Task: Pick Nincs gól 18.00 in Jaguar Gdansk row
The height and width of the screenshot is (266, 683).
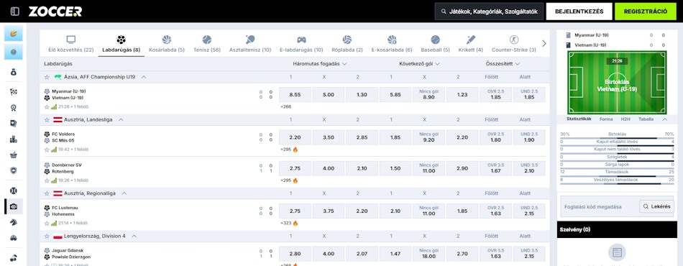Action: (428, 253)
